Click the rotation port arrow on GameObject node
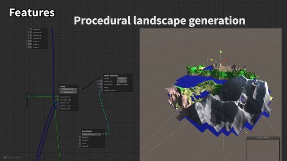 tap(80, 140)
